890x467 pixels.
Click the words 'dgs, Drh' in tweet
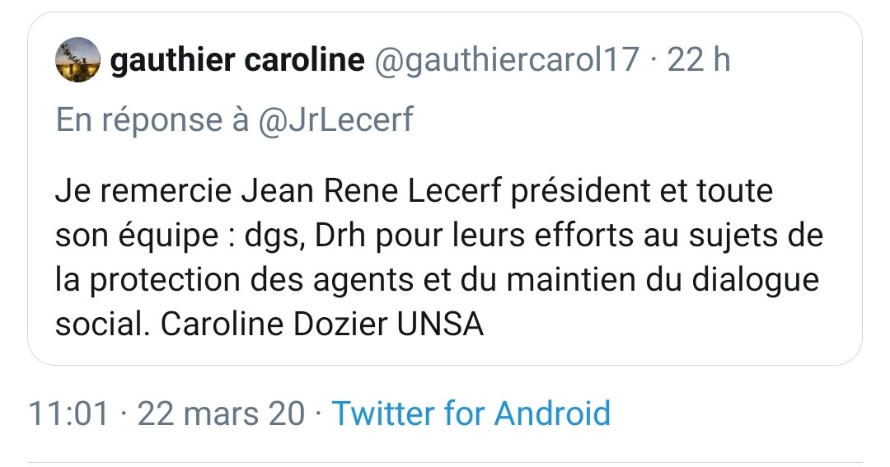coord(306,236)
